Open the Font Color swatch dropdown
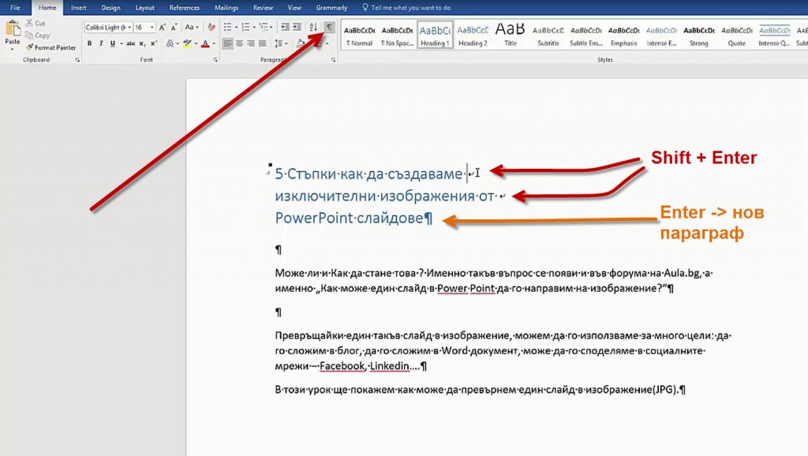 [x=213, y=42]
